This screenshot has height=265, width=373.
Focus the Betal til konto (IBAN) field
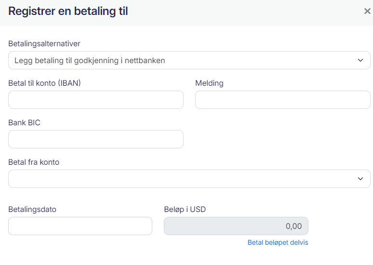click(96, 100)
